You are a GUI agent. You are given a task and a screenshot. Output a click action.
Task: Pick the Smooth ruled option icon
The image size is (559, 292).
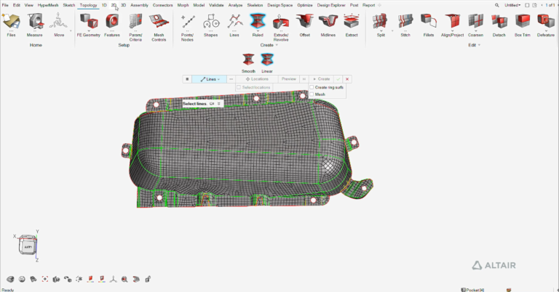[248, 60]
